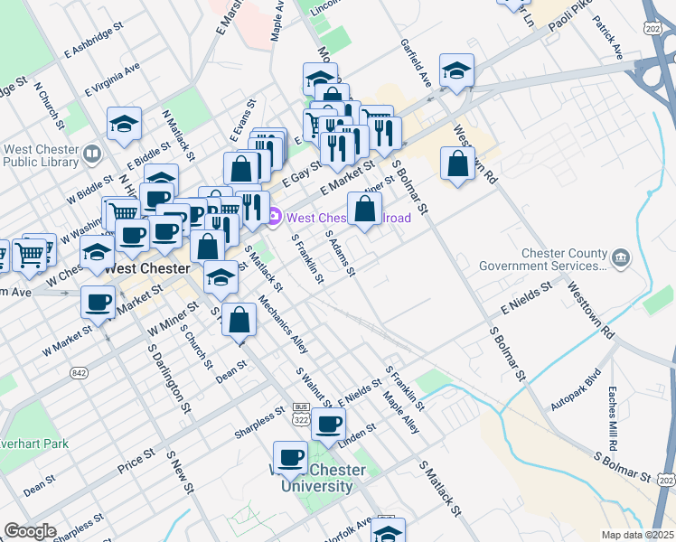
Task: Open coffee marker on West Chester University
Action: pyautogui.click(x=290, y=459)
